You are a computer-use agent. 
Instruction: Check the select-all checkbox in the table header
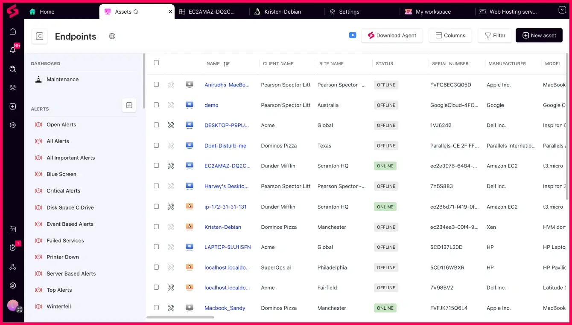pos(156,62)
